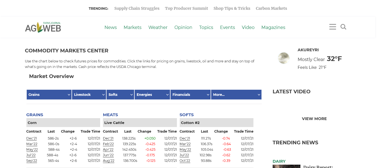Open the Carbon Markets trending link
The width and height of the screenshot is (380, 168).
click(271, 8)
